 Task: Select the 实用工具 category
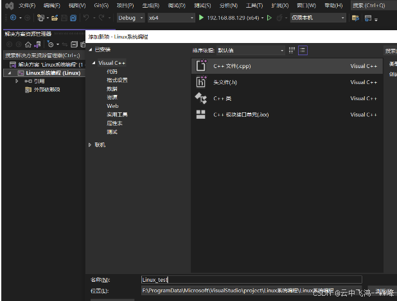click(x=117, y=115)
